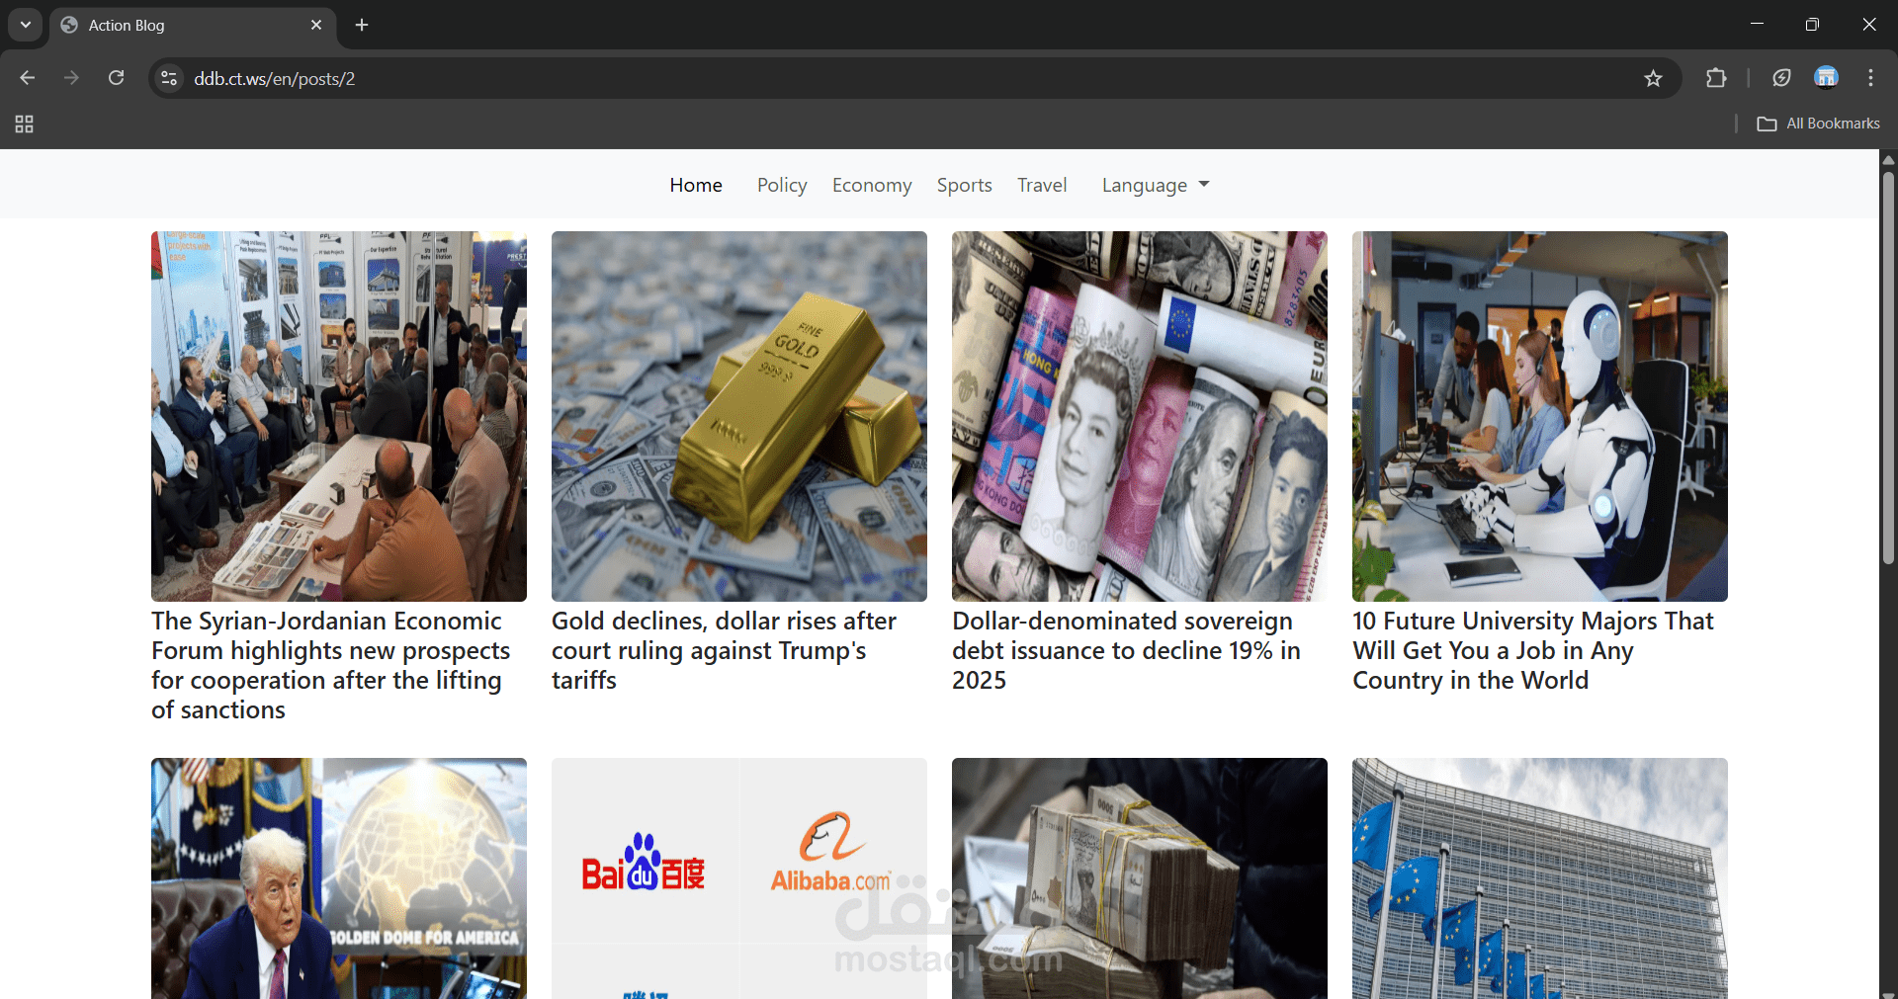Open the rolled currency notes article image
The width and height of the screenshot is (1898, 999).
pyautogui.click(x=1140, y=416)
